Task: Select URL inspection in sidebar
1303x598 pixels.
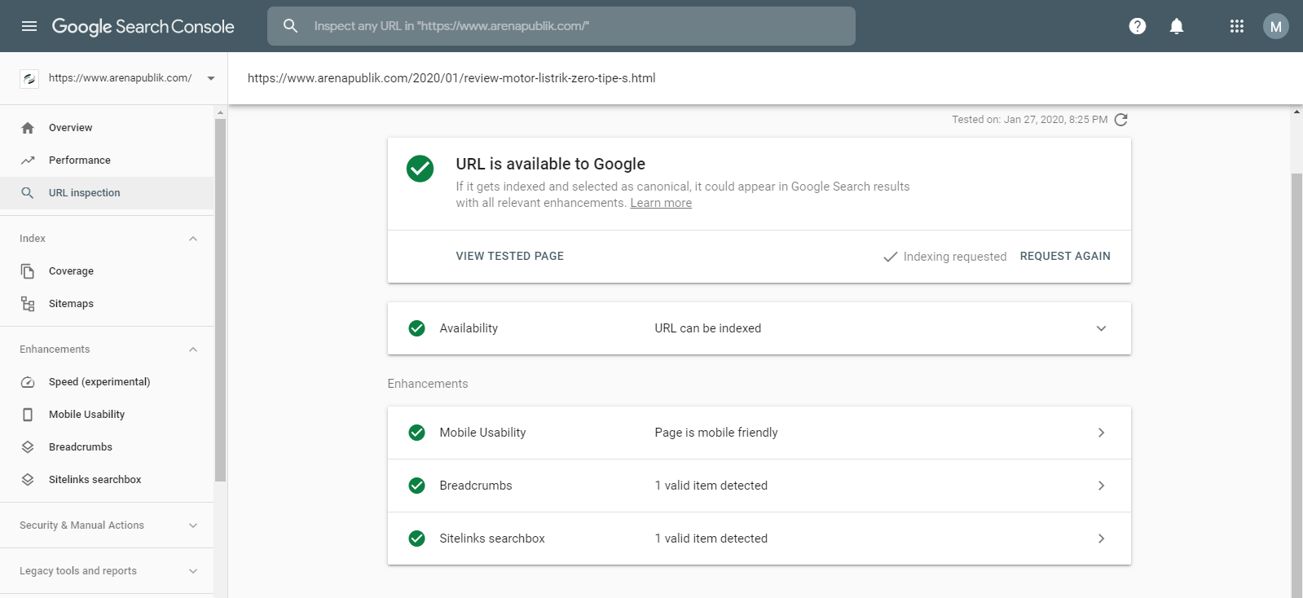Action: pyautogui.click(x=107, y=193)
